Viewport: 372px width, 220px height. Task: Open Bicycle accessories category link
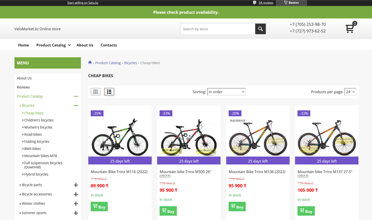37,194
